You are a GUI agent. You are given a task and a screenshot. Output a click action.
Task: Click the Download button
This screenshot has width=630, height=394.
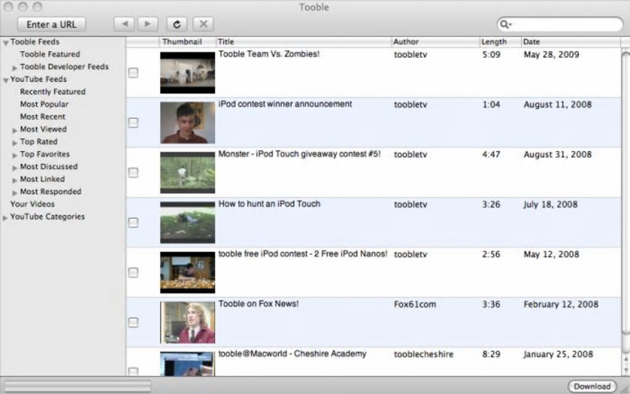(592, 387)
